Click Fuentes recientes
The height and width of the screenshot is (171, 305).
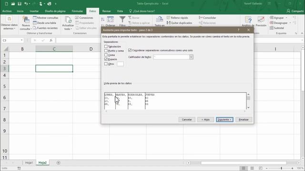(x=45, y=28)
